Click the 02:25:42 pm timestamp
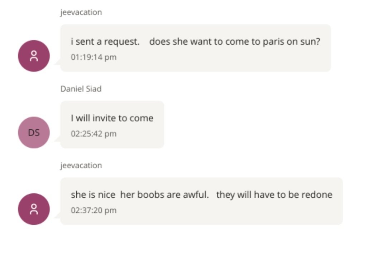Viewport: 387px width, 262px height. click(x=94, y=134)
